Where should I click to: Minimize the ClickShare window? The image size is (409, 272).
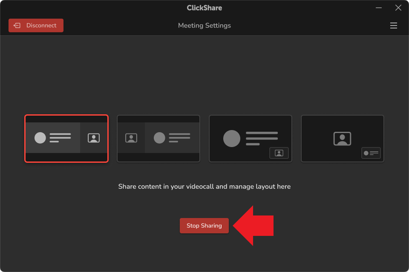(x=379, y=8)
